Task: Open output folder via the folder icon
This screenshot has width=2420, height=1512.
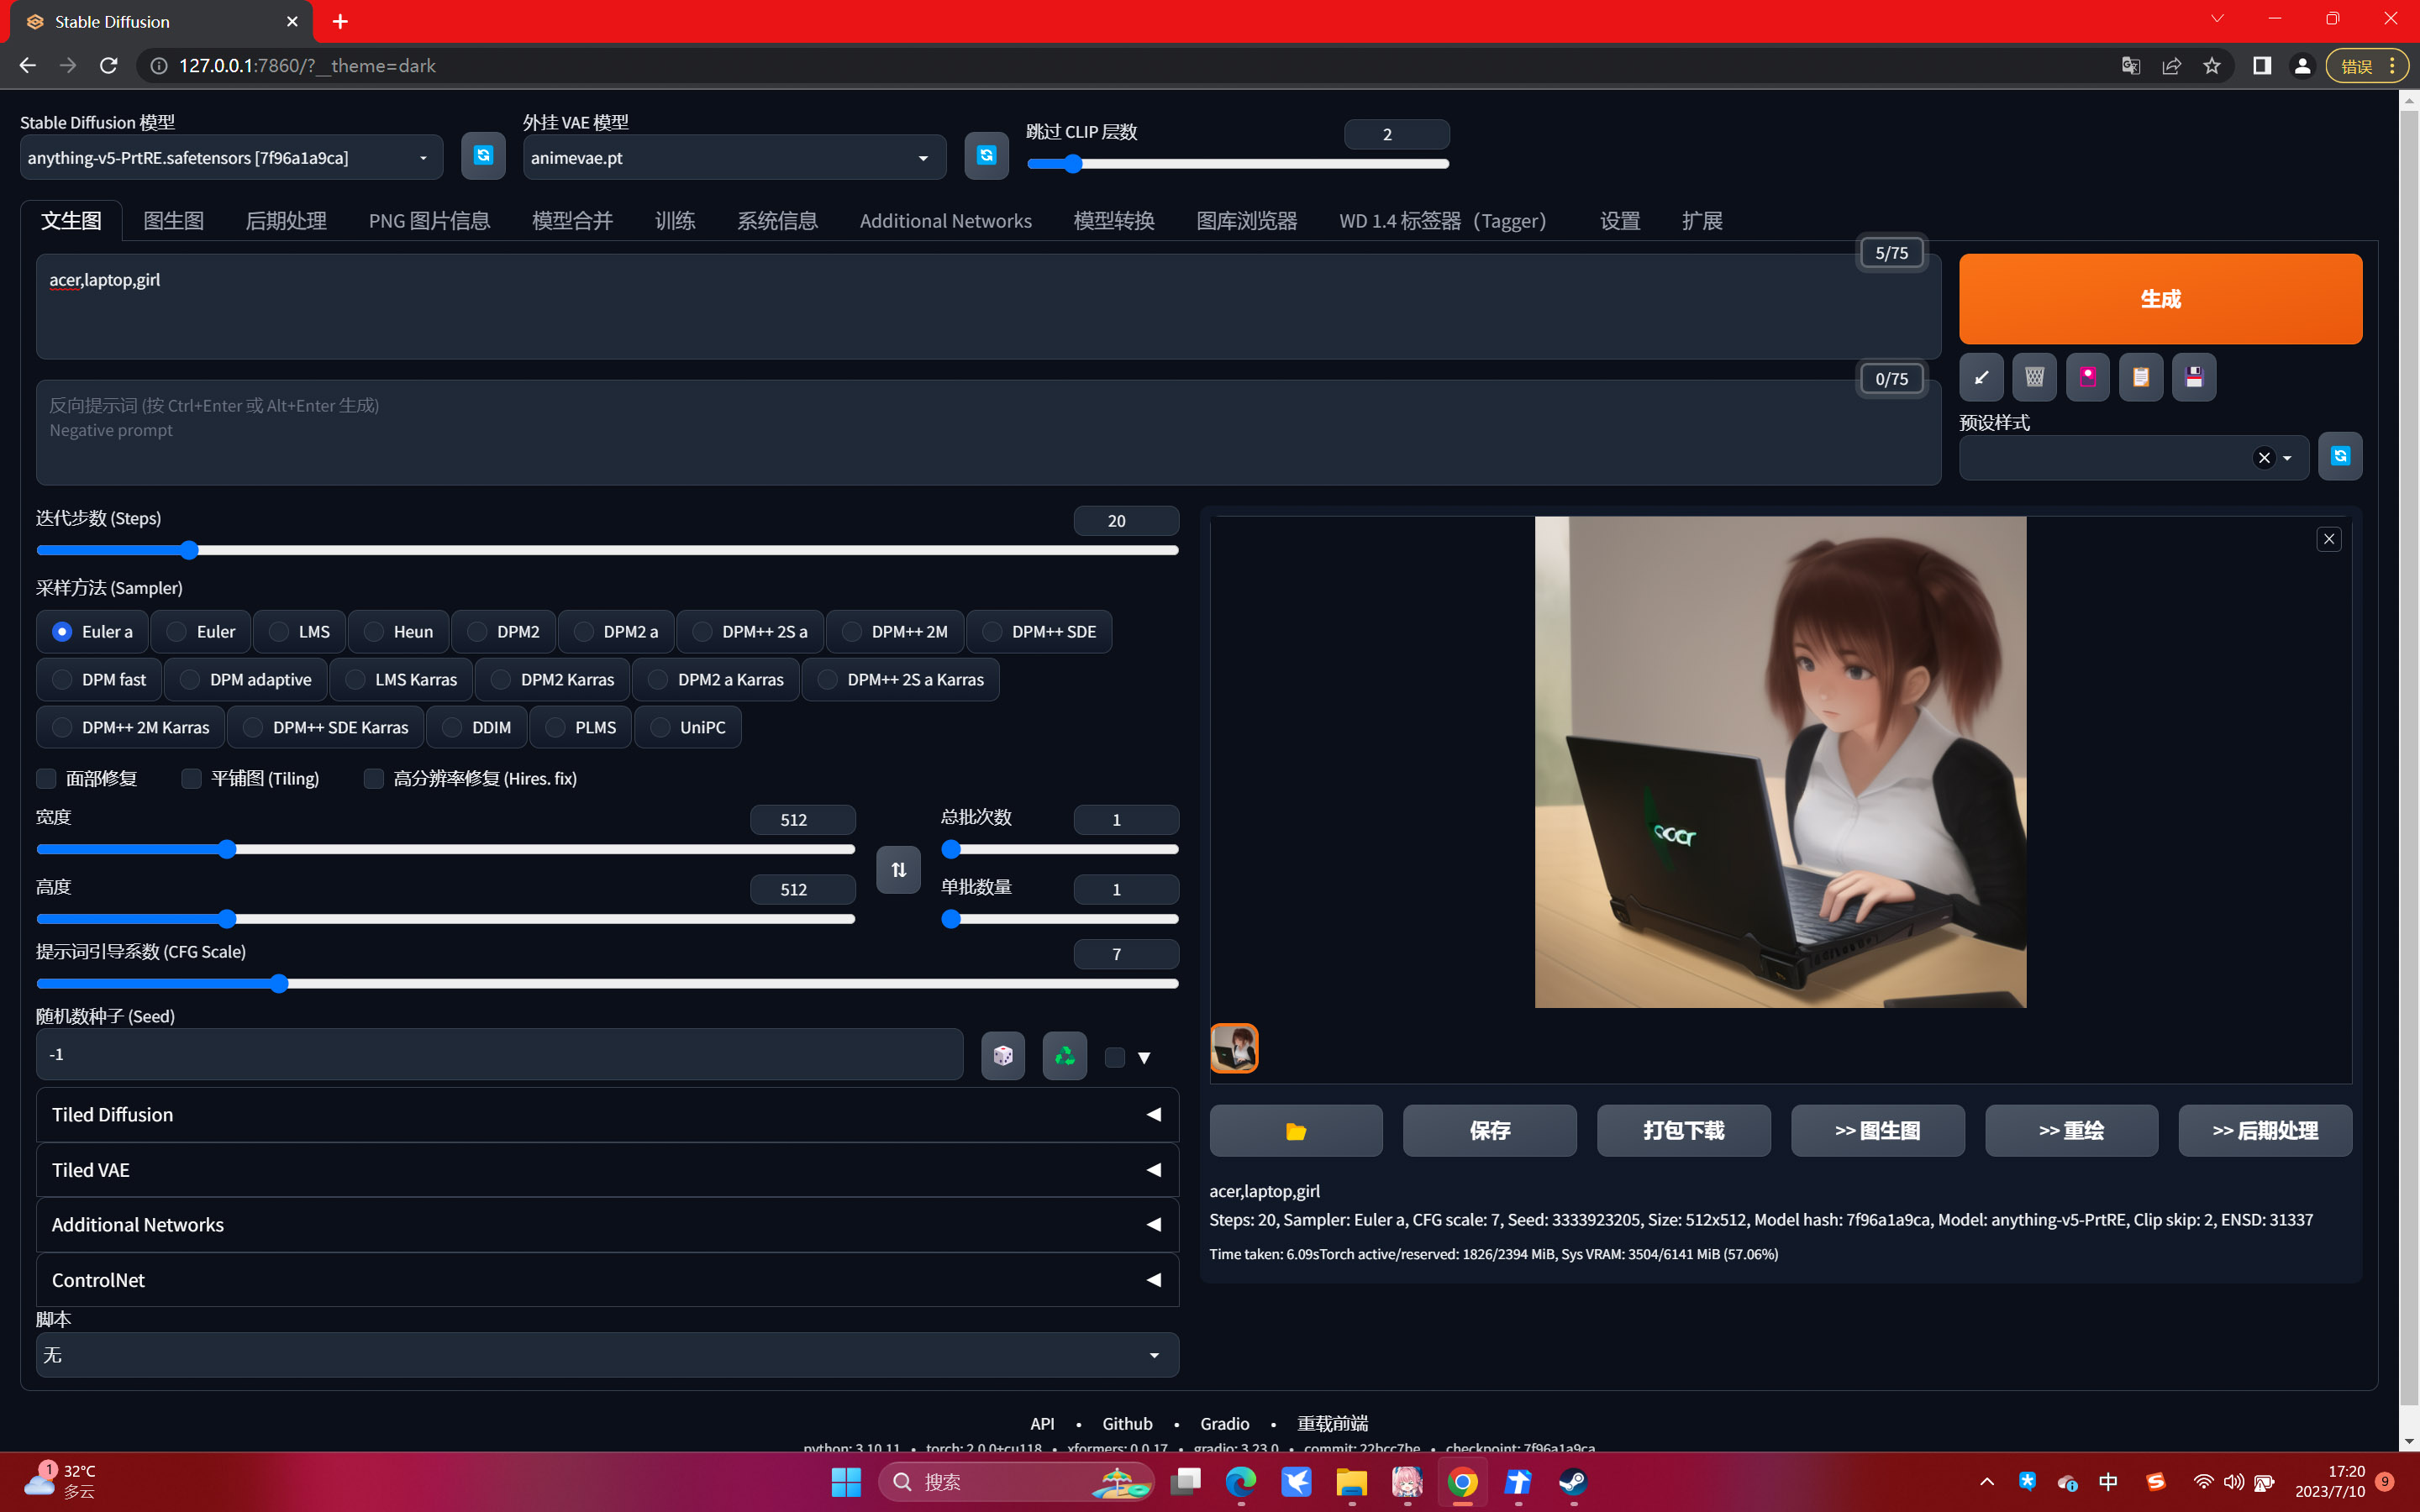Action: pos(1295,1130)
